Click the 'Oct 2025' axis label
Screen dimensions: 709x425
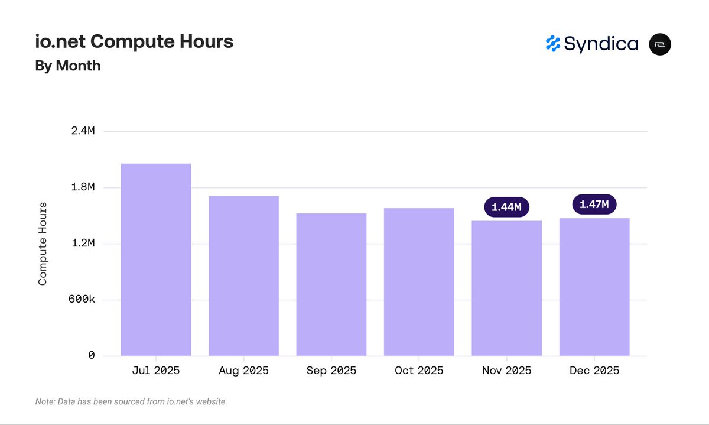point(419,371)
